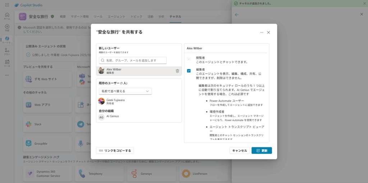This screenshot has height=183, width=368.
Task: Click the キャンセル button
Action: tap(239, 150)
